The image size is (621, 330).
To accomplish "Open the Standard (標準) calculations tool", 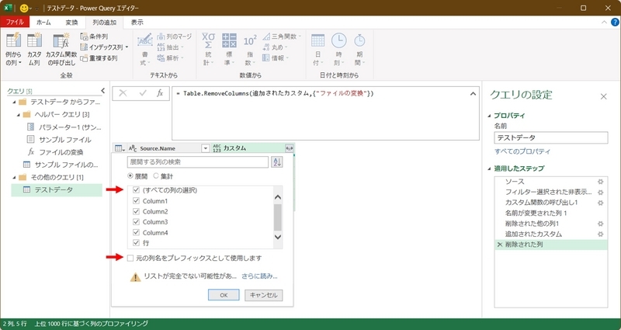I will click(x=229, y=50).
